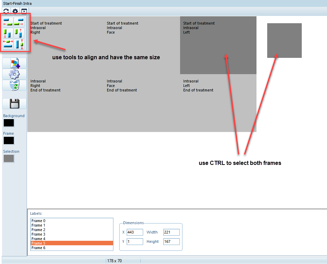This screenshot has width=327, height=264.
Task: Click the X dimension input field
Action: tap(134, 232)
